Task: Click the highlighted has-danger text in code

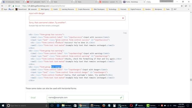Action: tap(56, 67)
